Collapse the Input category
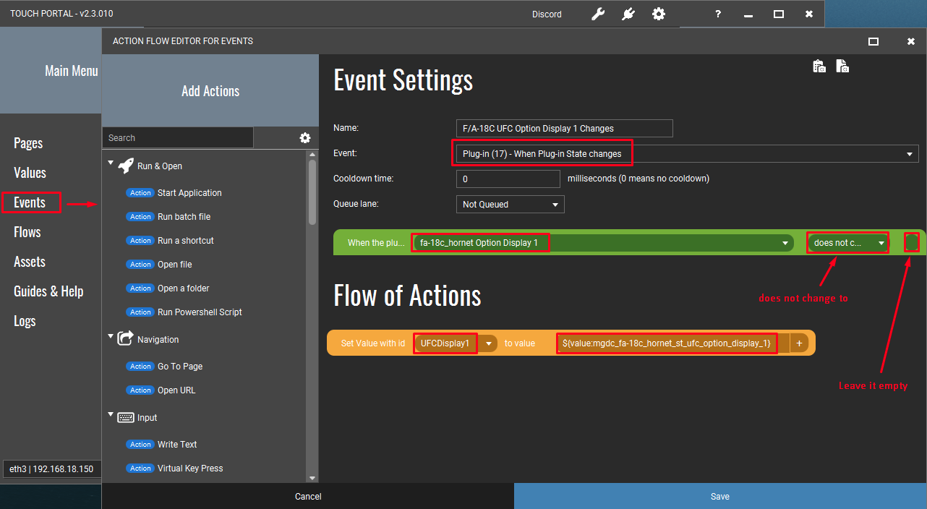Viewport: 927px width, 509px height. pos(111,415)
